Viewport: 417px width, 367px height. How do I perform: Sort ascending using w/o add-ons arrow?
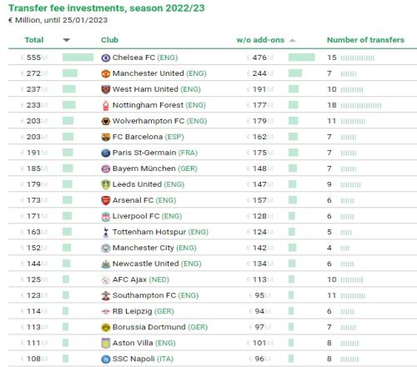tap(292, 40)
